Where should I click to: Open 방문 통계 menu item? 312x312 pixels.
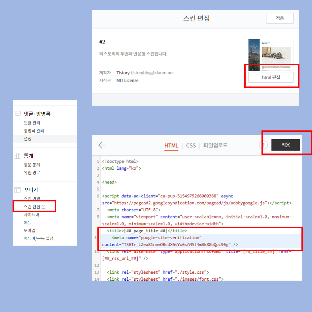click(x=32, y=165)
